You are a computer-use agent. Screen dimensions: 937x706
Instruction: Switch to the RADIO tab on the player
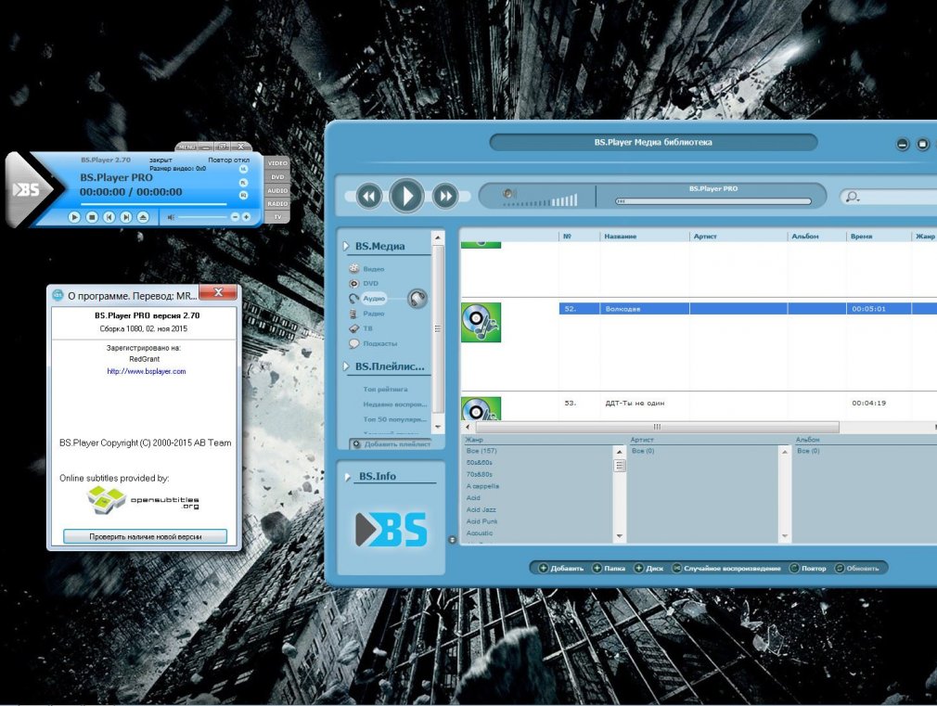click(277, 204)
